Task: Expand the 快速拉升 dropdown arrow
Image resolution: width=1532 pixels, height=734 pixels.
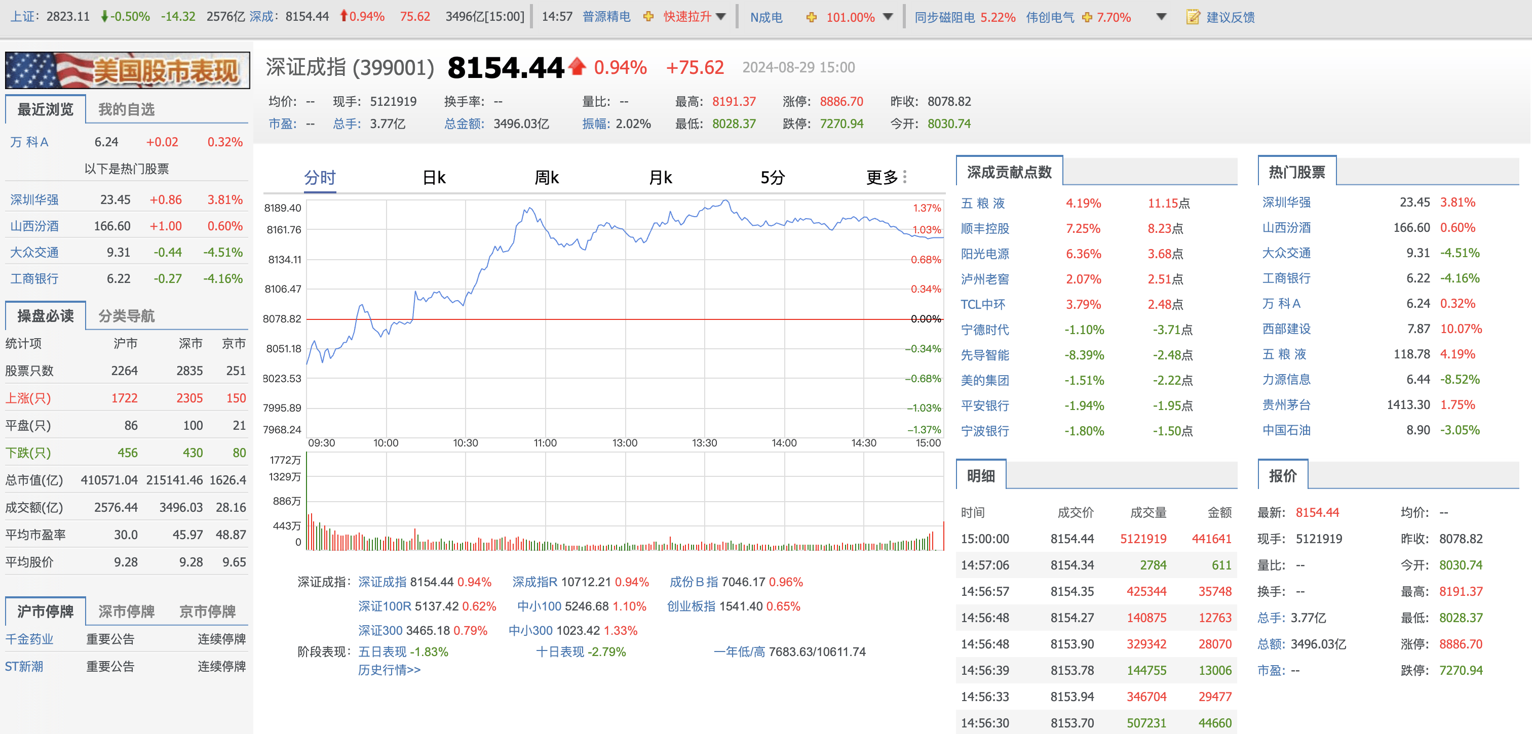Action: point(721,17)
